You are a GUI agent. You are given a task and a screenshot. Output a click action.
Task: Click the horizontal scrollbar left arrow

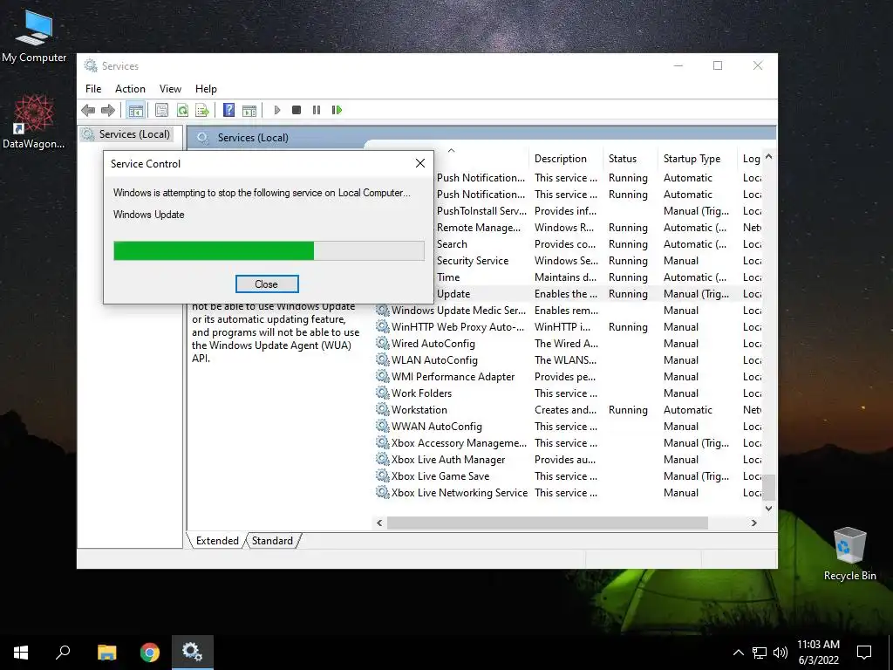(379, 523)
